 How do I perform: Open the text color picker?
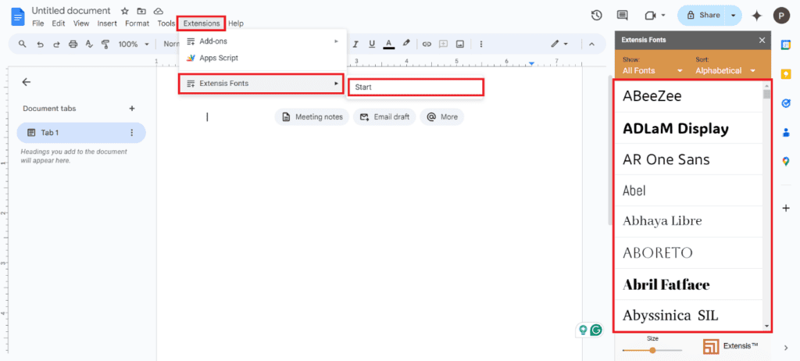389,44
